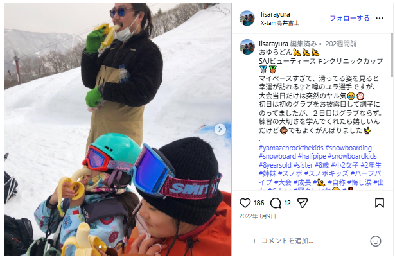395x260 pixels.
Task: Open the three-dot more options menu
Action: (x=380, y=18)
